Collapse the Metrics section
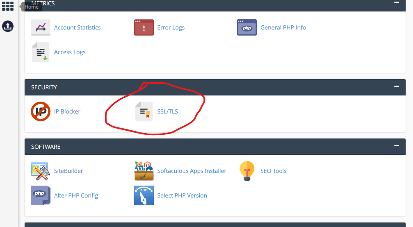The height and width of the screenshot is (227, 413). point(396,2)
